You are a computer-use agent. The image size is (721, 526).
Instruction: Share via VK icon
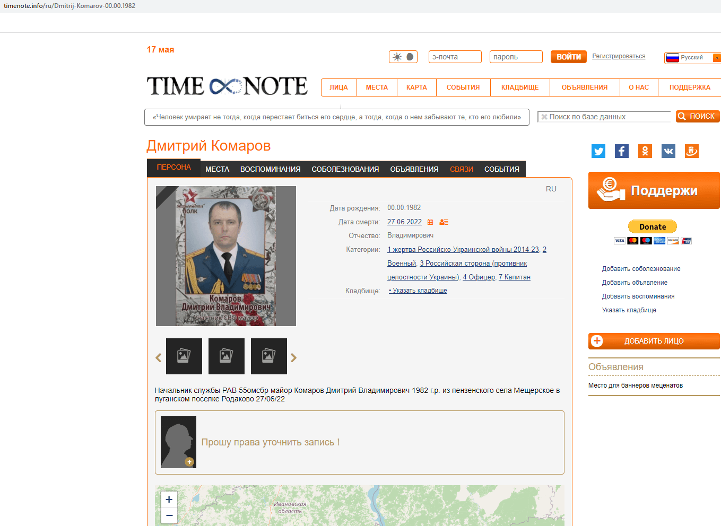(668, 151)
